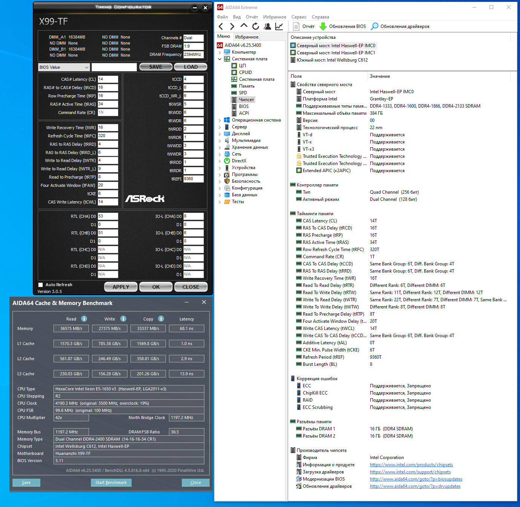Screen dimensions: 520x507
Task: Expand the Операционная система tree node
Action: (220, 120)
